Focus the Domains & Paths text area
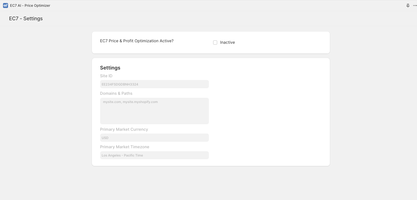This screenshot has height=200, width=417. point(154,111)
